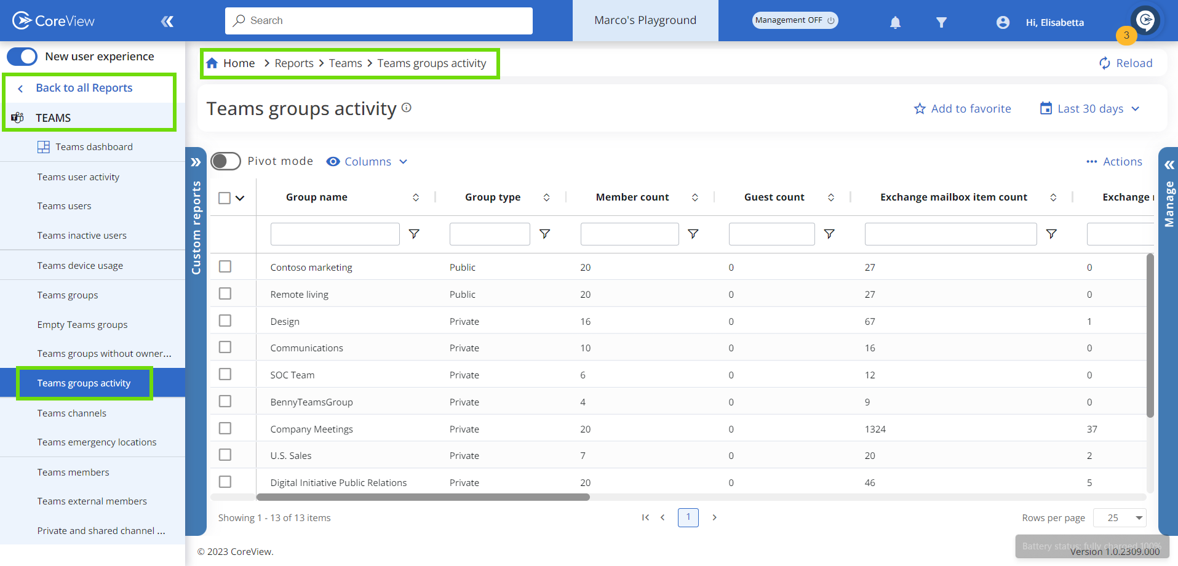Select Marco's Playground tenant tab

645,20
